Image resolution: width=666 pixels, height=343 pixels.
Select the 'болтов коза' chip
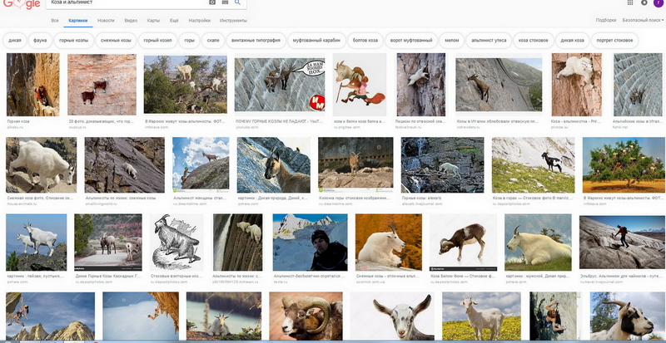[x=365, y=41]
